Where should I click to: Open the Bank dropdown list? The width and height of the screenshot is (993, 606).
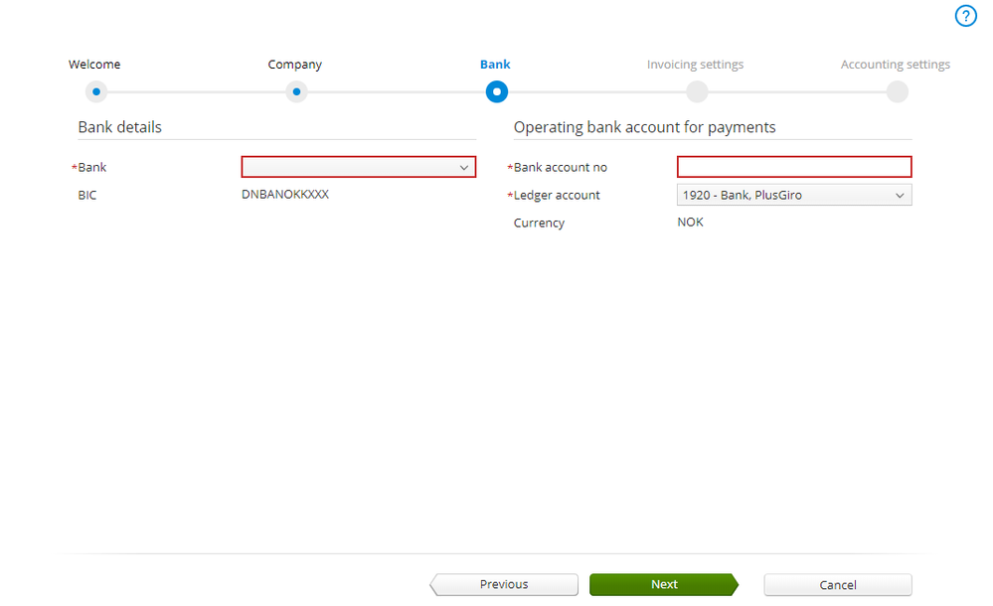click(x=359, y=167)
